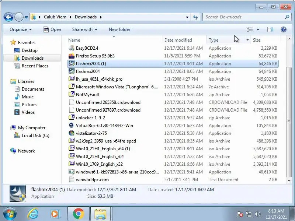The width and height of the screenshot is (295, 221).
Task: Select the flashmx2004 (1) file icon
Action: click(x=72, y=63)
